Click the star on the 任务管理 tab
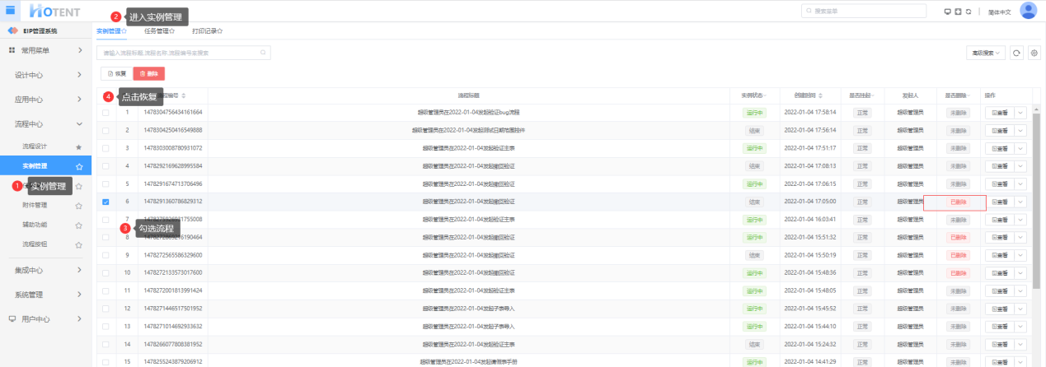This screenshot has width=1046, height=367. point(172,31)
